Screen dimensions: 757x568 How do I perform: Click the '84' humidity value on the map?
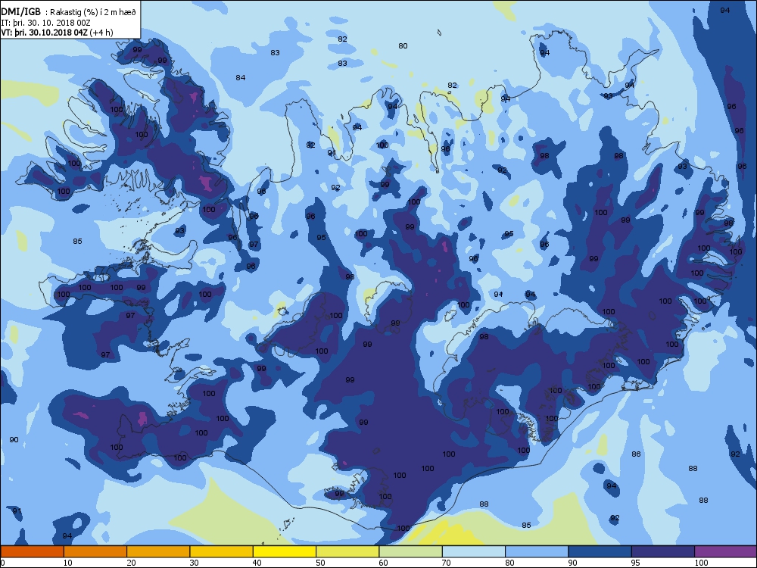(x=241, y=77)
